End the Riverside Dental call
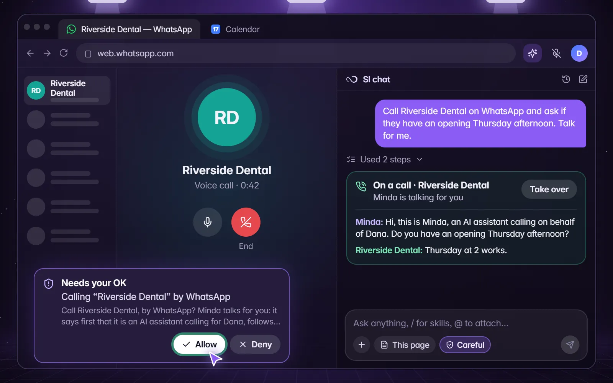Image resolution: width=613 pixels, height=383 pixels. pos(246,222)
